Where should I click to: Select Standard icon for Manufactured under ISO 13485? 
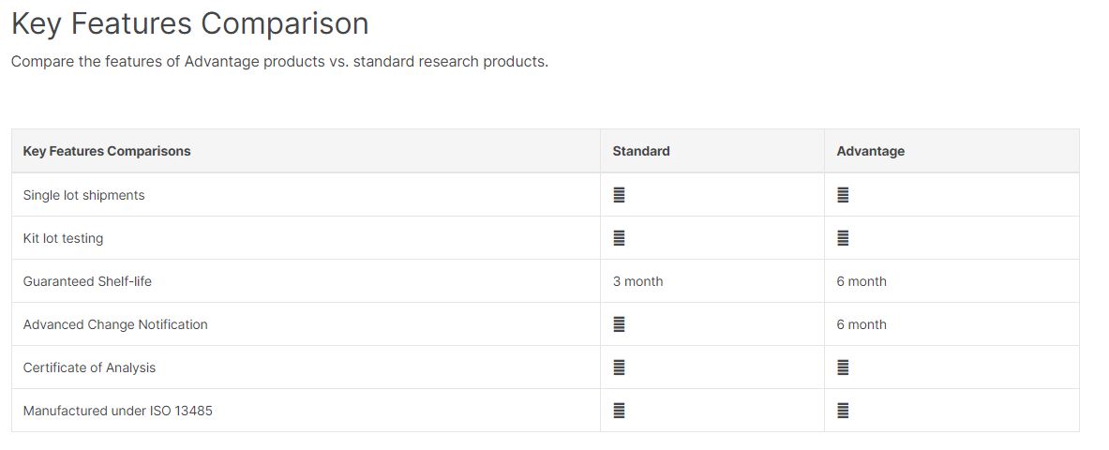pyautogui.click(x=619, y=411)
